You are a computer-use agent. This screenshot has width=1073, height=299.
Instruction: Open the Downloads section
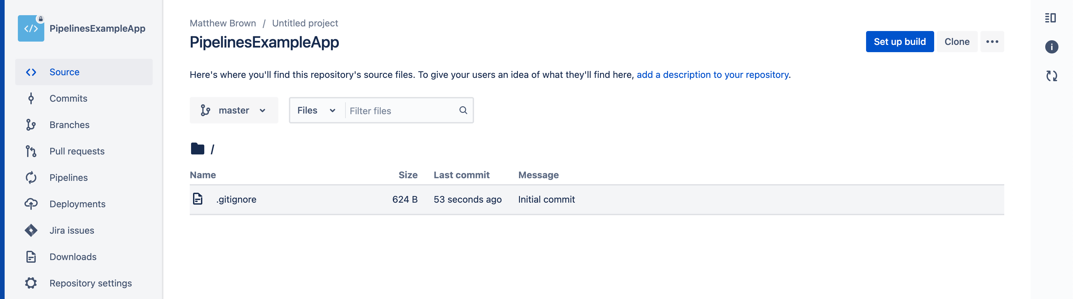pyautogui.click(x=73, y=256)
